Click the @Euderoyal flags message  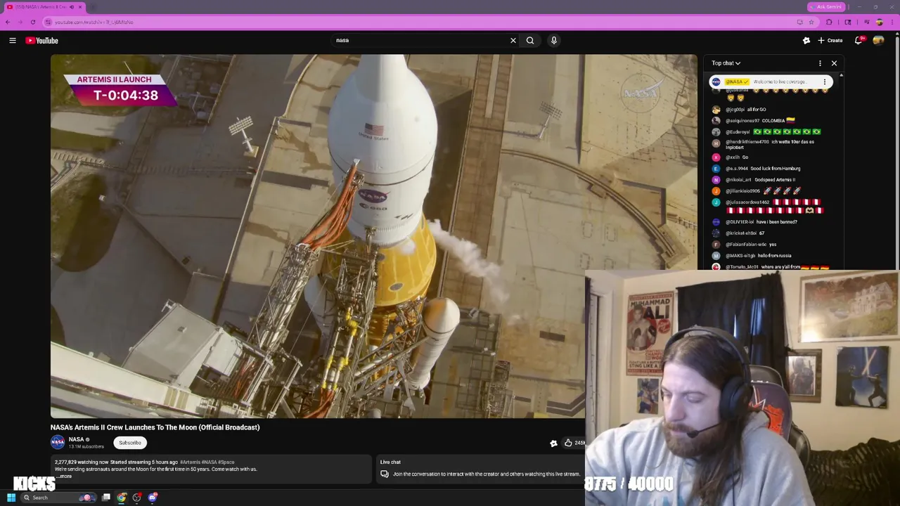click(x=766, y=132)
